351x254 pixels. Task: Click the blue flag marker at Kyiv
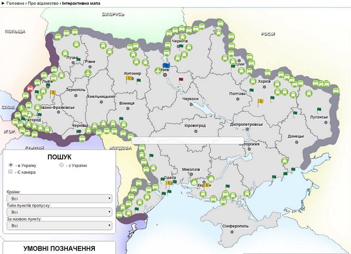click(x=166, y=66)
